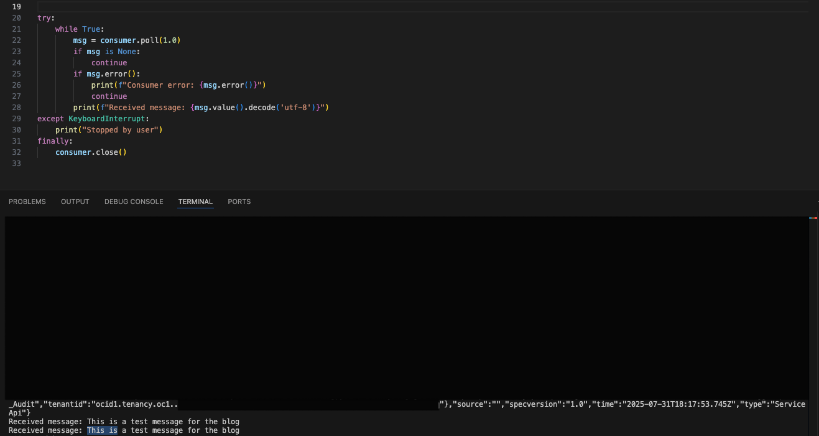819x436 pixels.
Task: Open the PORTS panel
Action: click(239, 202)
